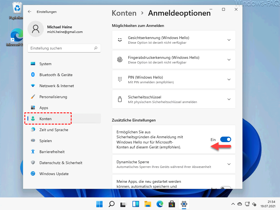
Task: Click the Netzwerk wifi icon in sidebar
Action: [x=33, y=85]
